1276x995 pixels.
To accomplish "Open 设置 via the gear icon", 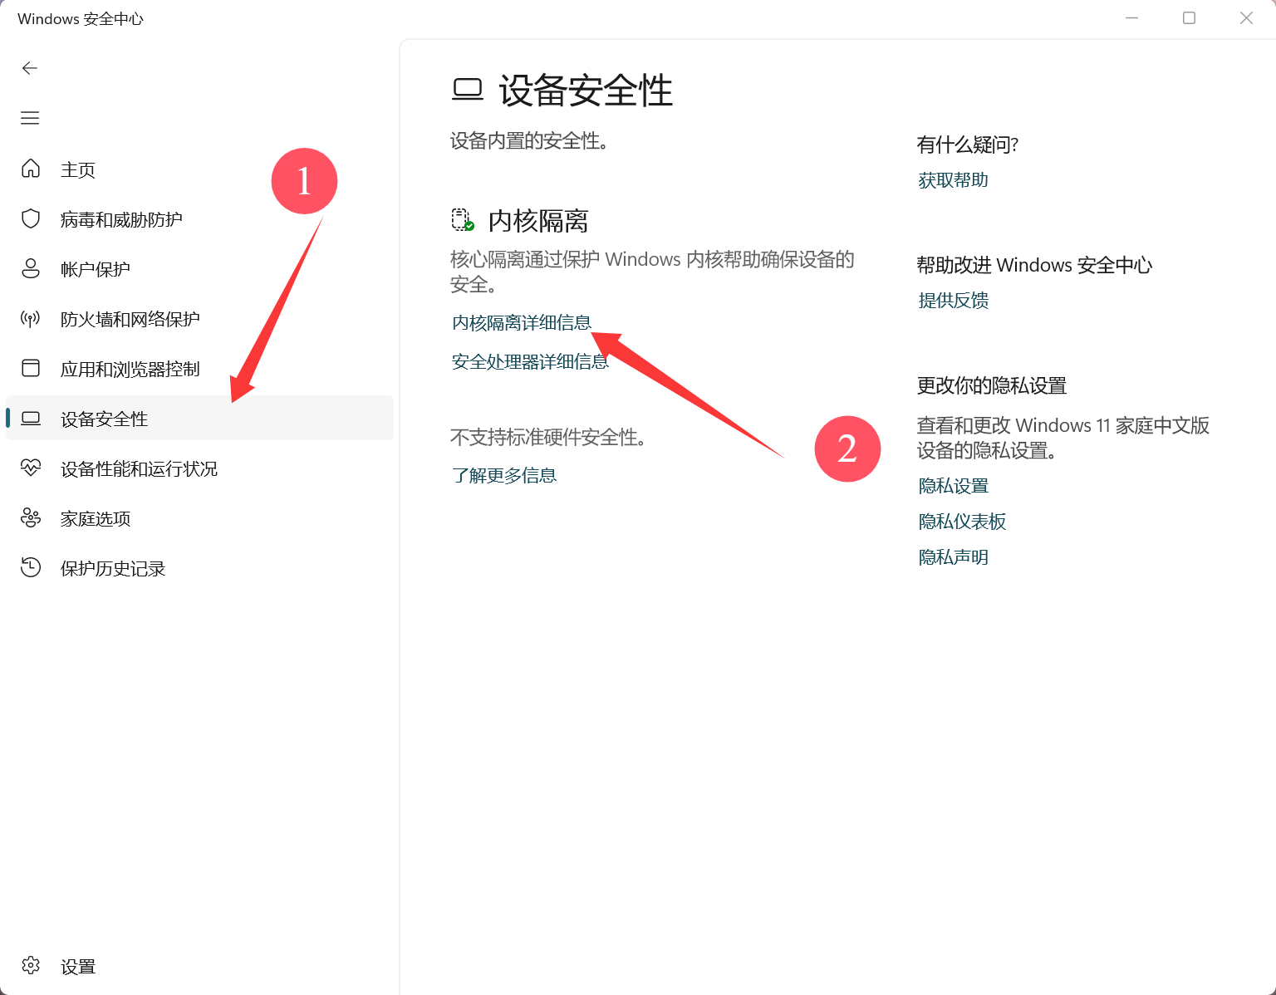I will (31, 965).
